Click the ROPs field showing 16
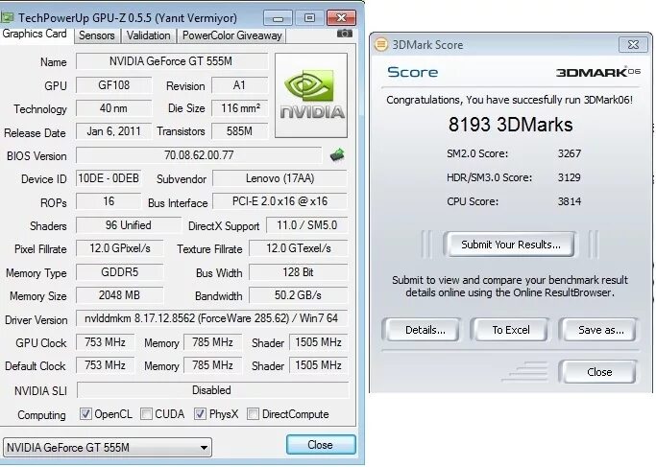This screenshot has width=656, height=467. 109,201
